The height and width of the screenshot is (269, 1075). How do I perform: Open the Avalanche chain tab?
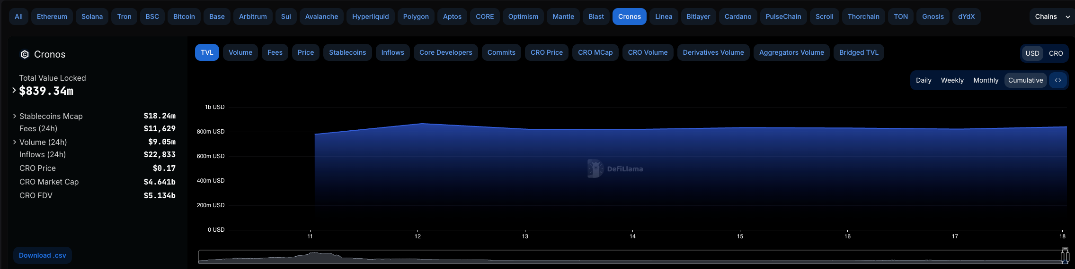click(322, 17)
